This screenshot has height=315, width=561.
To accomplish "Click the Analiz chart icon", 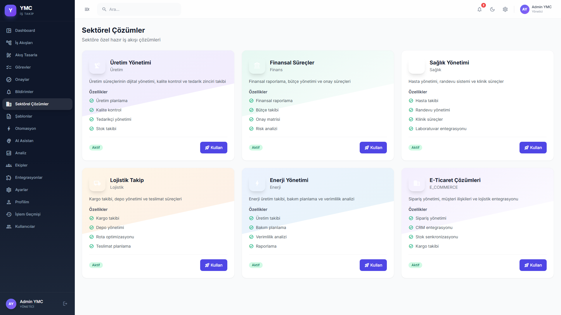I will coord(9,153).
